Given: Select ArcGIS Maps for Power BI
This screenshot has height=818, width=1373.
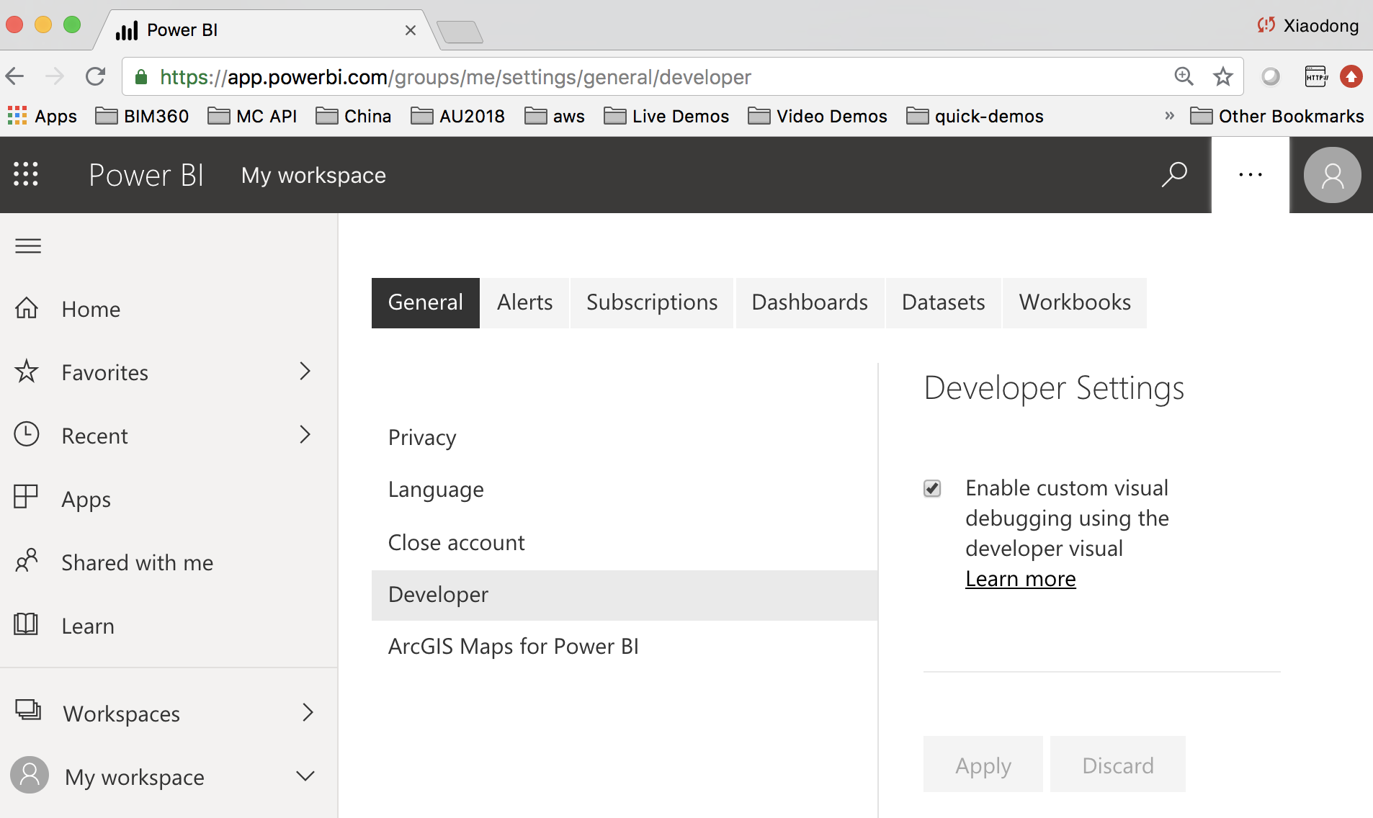Looking at the screenshot, I should 625,647.
